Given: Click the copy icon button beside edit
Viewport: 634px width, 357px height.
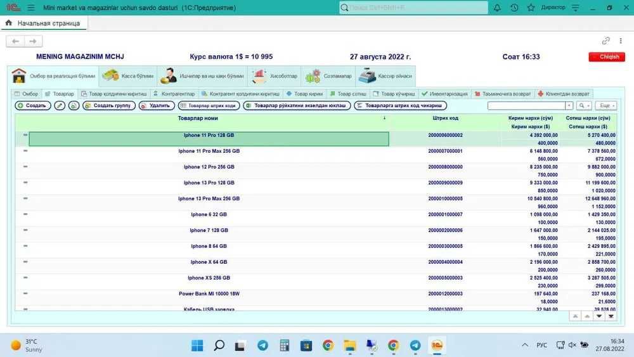Looking at the screenshot, I should [x=74, y=105].
